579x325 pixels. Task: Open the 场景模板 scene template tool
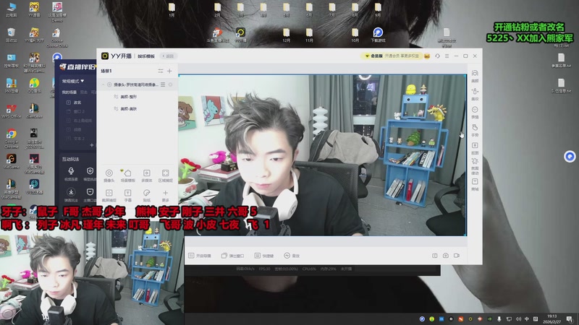click(x=127, y=173)
